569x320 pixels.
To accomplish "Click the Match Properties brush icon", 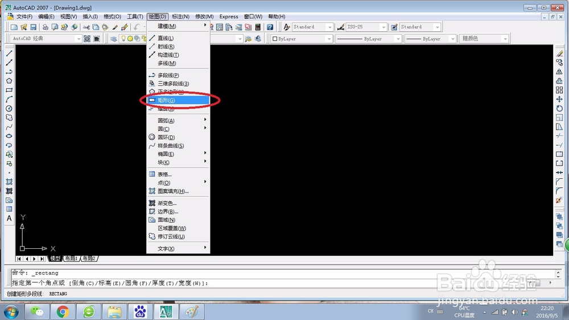I will [x=115, y=27].
